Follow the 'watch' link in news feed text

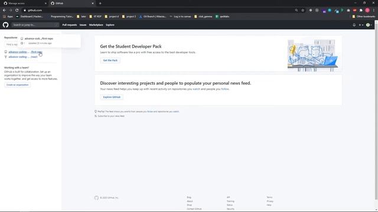pos(196,89)
